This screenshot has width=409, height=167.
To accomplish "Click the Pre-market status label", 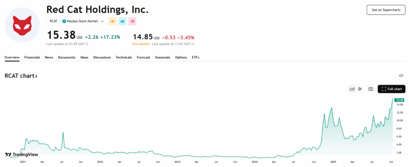I will tap(141, 44).
